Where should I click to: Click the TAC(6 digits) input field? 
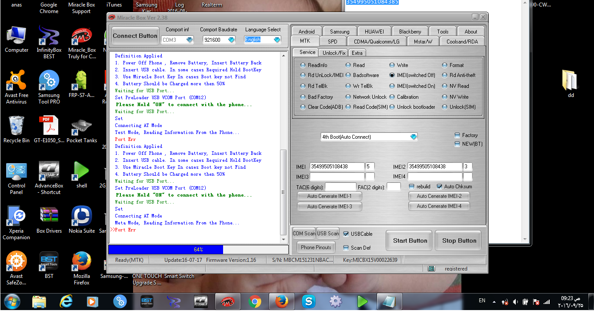[340, 187]
